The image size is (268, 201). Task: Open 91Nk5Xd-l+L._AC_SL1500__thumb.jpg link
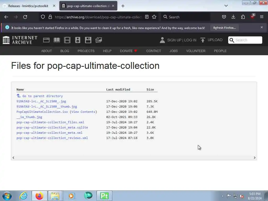[x=47, y=107]
